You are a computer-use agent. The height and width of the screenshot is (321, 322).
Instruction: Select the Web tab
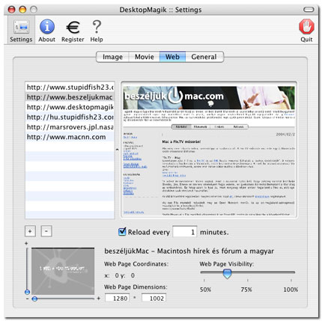point(172,57)
